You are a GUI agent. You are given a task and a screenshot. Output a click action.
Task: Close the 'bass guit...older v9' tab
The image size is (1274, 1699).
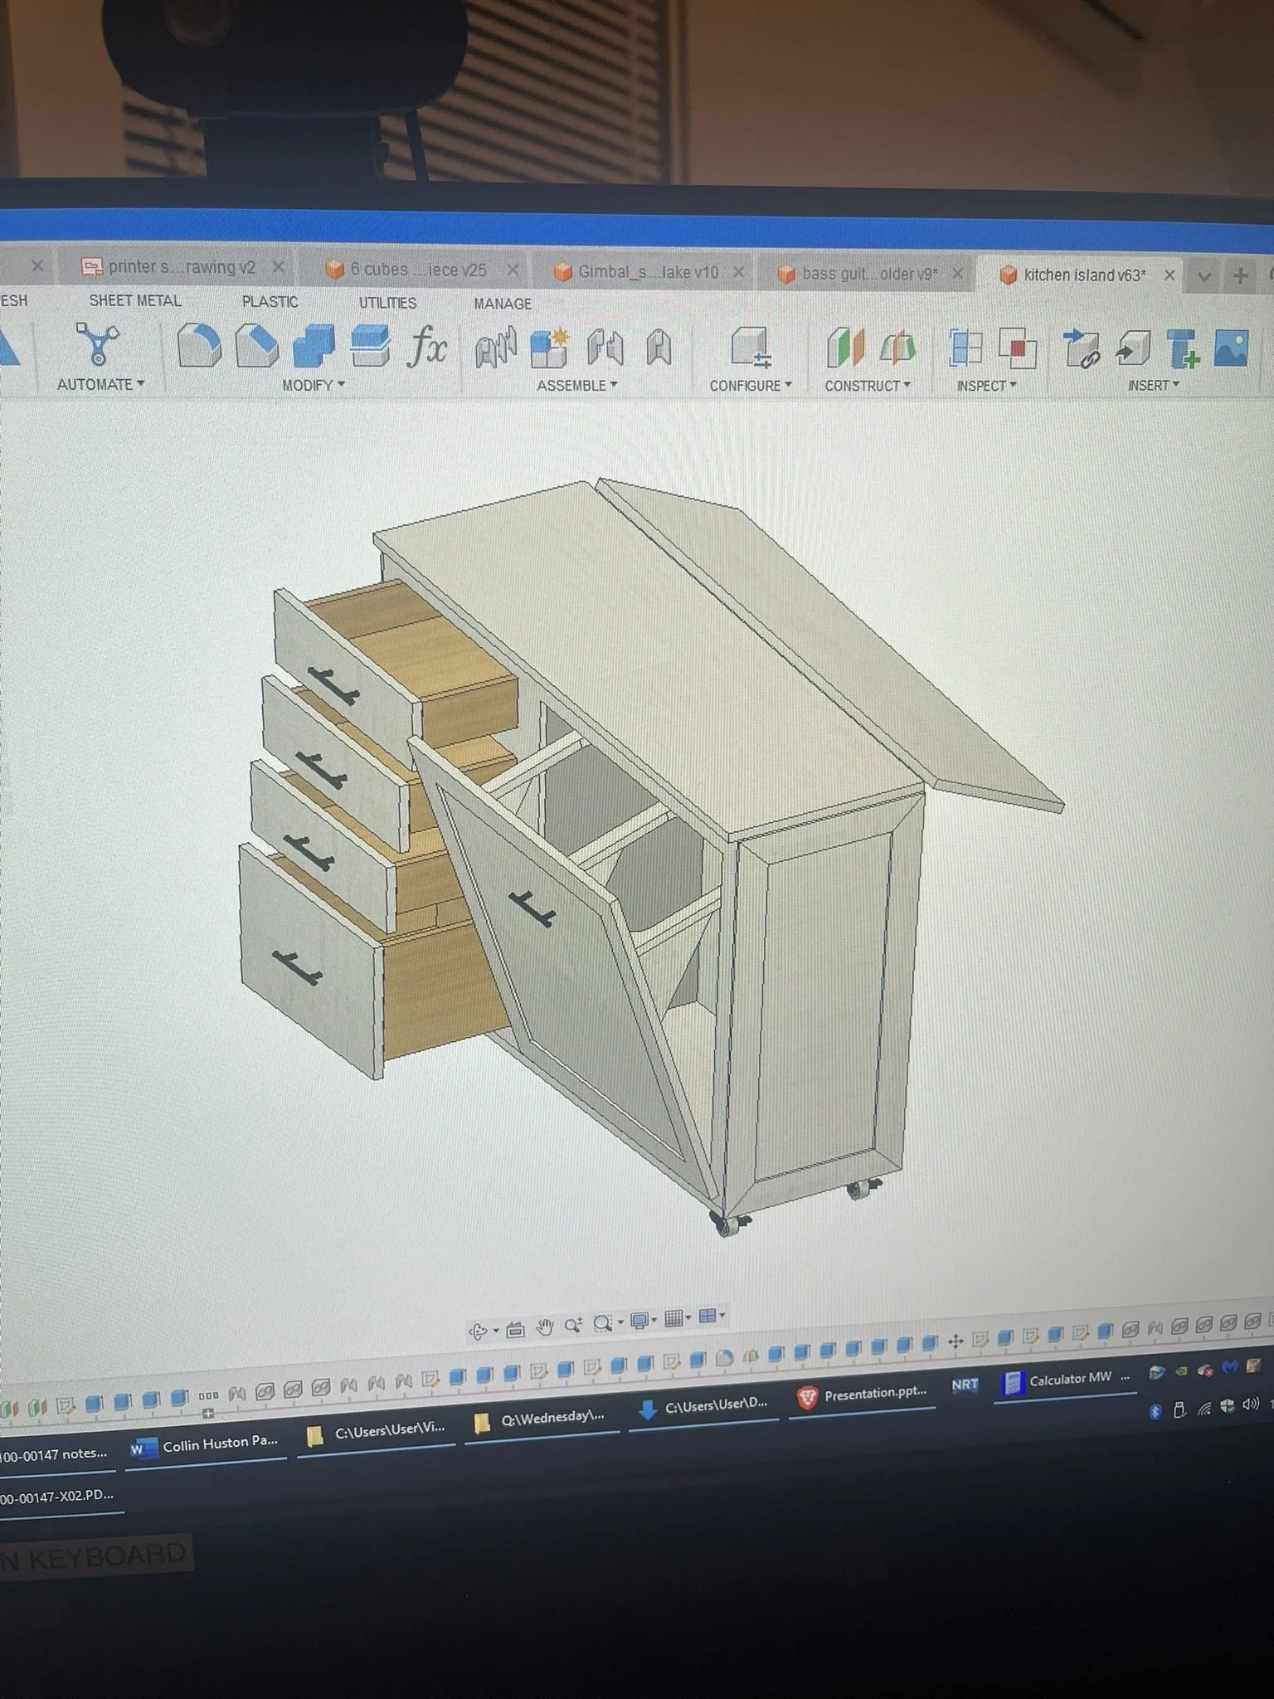click(x=957, y=274)
